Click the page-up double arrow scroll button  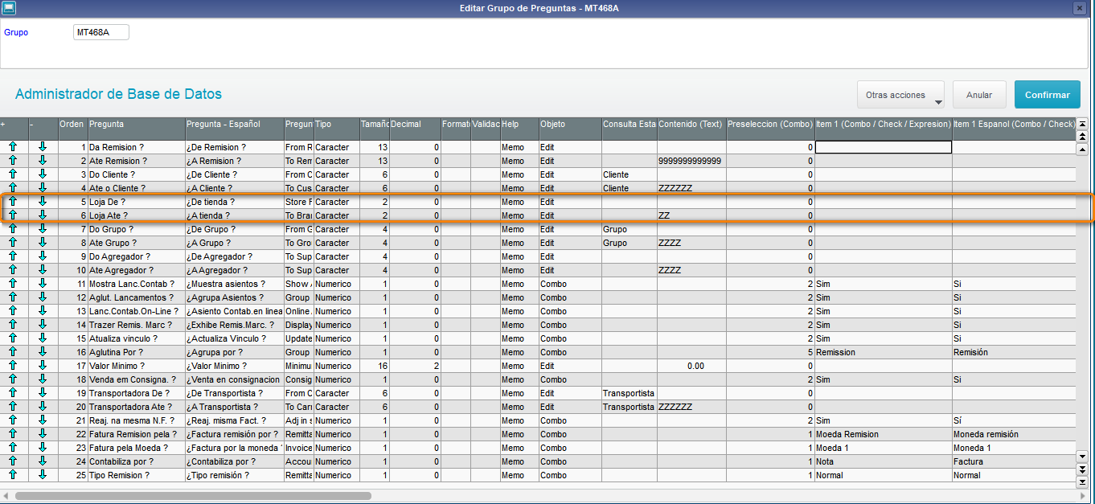pos(1082,137)
